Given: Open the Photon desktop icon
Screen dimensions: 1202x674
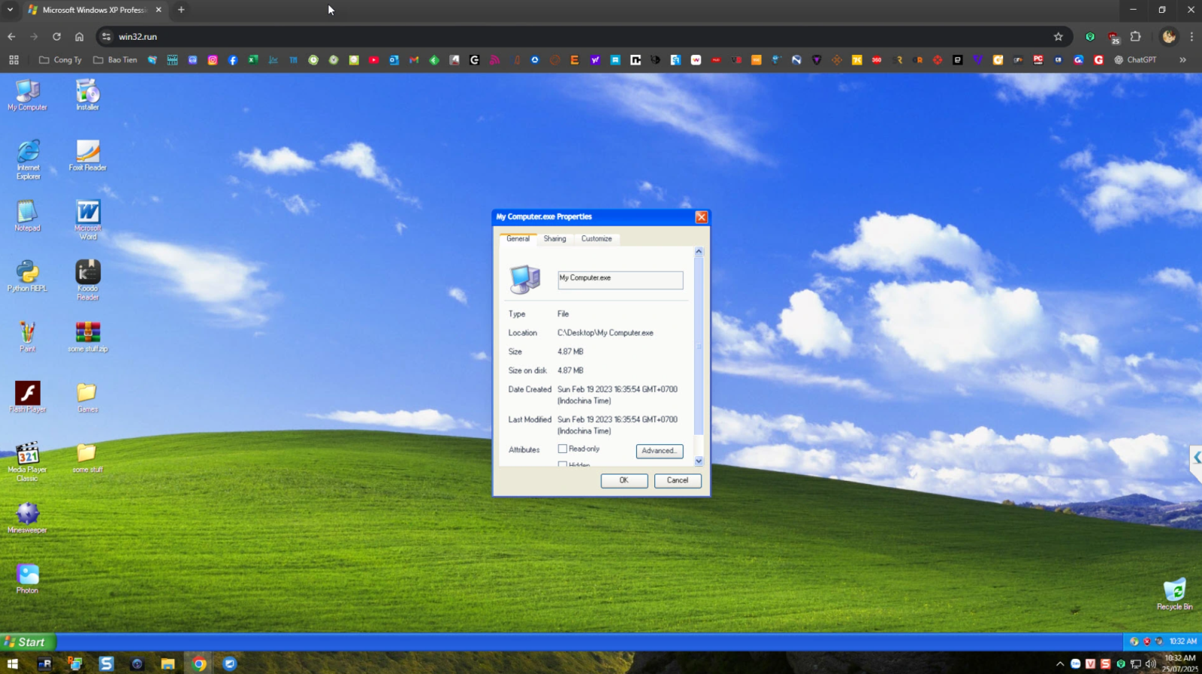Looking at the screenshot, I should tap(28, 578).
